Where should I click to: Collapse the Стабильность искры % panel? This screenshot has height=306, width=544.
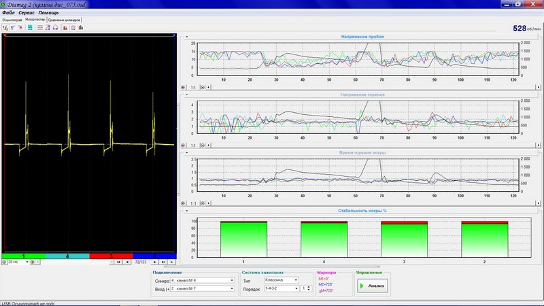(186, 211)
